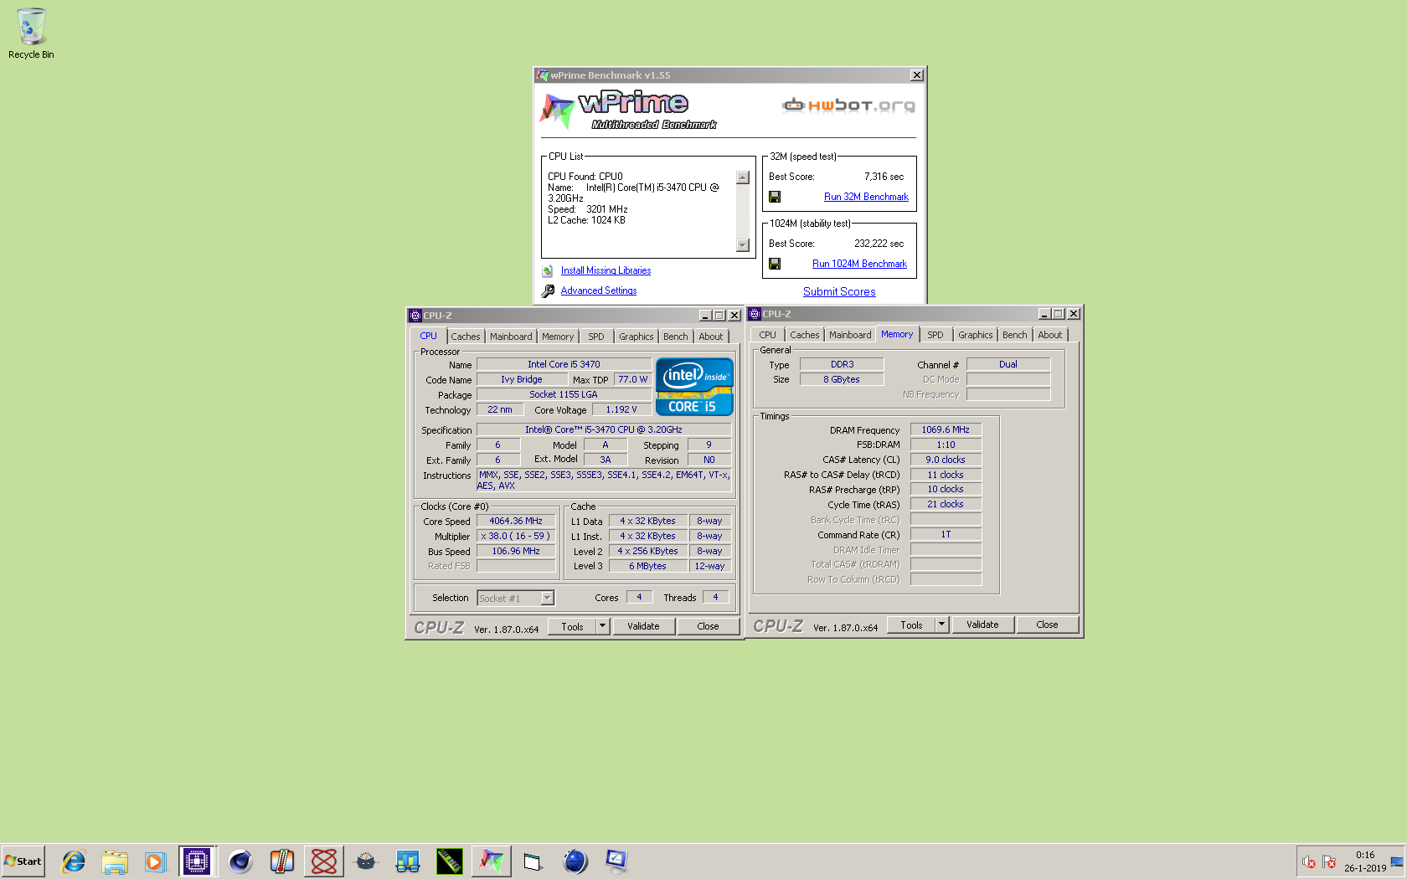Viewport: 1407px width, 879px height.
Task: Click the red knot icon on the taskbar
Action: (324, 861)
